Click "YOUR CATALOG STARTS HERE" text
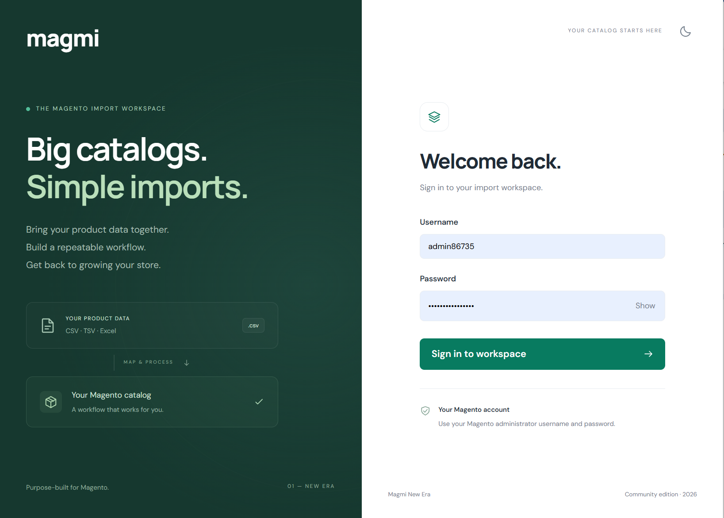Viewport: 724px width, 518px height. pyautogui.click(x=615, y=31)
